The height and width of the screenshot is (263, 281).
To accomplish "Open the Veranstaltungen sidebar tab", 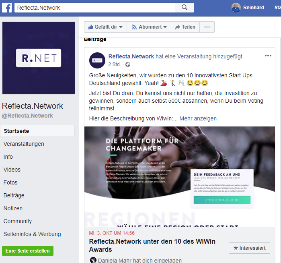I will pos(24,144).
